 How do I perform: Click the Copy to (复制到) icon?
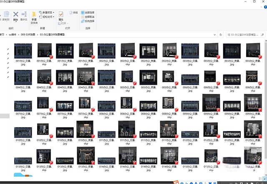(x=6, y=15)
